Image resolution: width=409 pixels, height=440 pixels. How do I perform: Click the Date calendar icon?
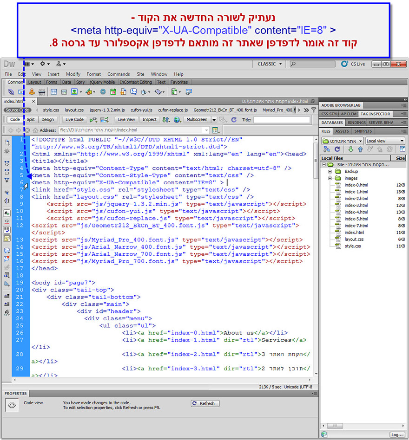tap(113, 92)
